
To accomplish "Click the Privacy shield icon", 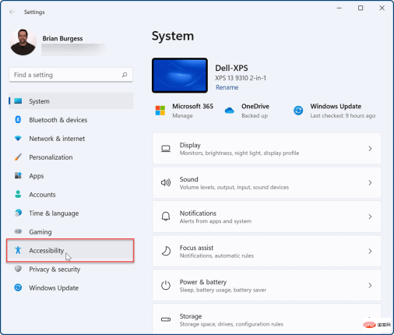I will click(18, 269).
